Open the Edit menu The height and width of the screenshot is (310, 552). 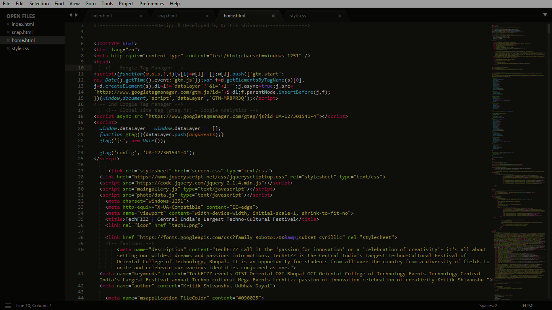point(20,4)
